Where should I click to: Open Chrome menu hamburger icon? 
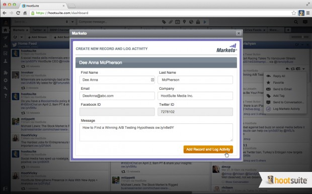click(308, 13)
